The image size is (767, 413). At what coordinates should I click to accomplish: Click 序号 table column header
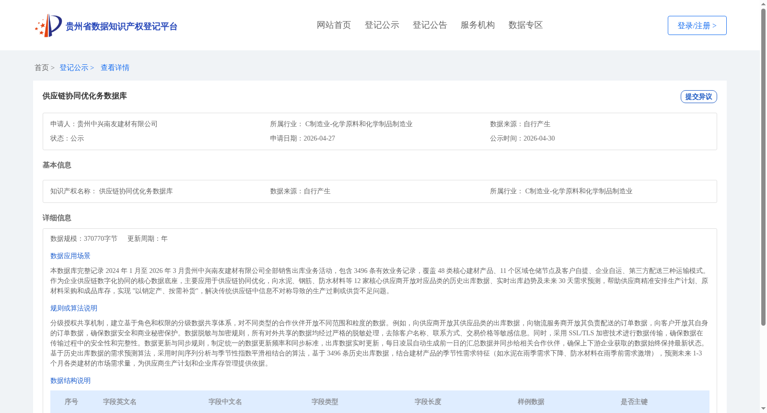71,401
